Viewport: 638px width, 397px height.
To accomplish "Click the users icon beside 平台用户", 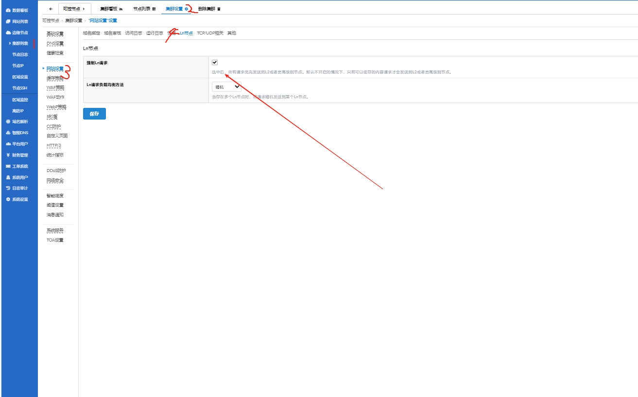I will point(8,144).
